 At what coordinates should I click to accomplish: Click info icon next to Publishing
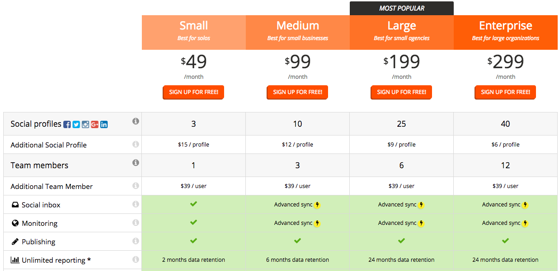click(136, 241)
